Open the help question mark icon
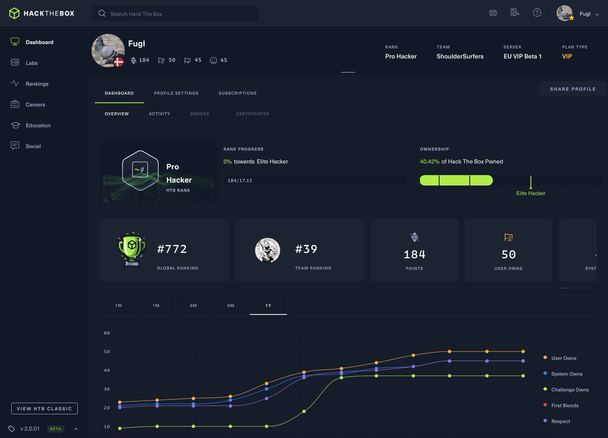The image size is (608, 438). click(537, 13)
